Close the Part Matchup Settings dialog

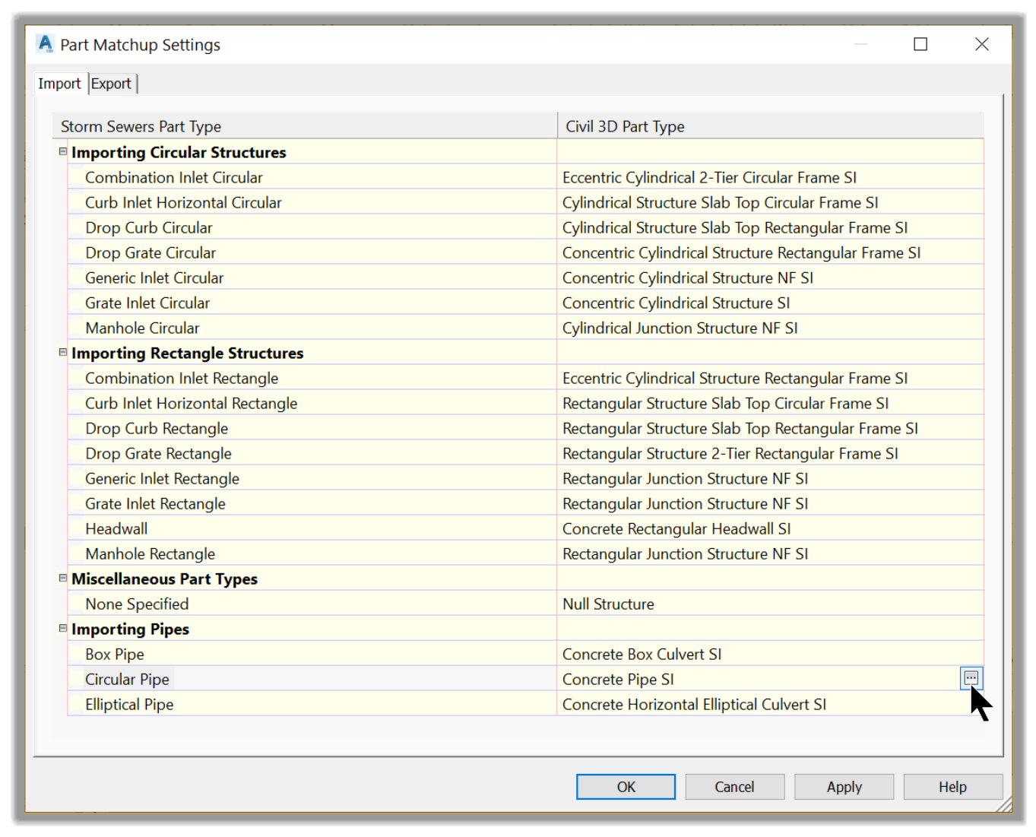(x=982, y=44)
